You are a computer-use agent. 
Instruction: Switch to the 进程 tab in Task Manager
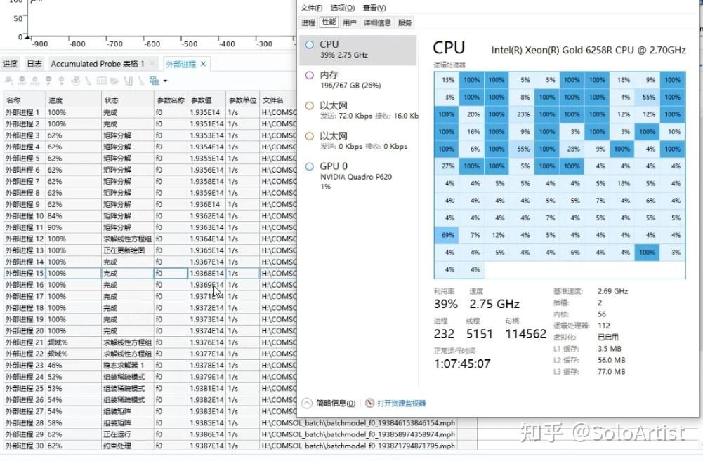pos(309,22)
